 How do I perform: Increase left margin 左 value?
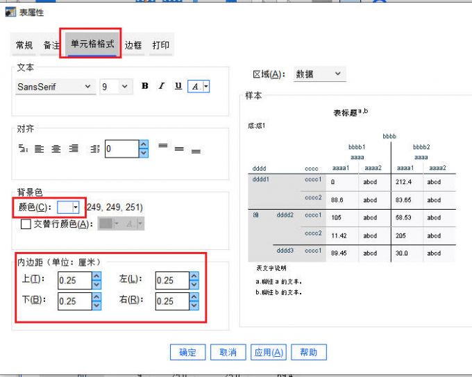[x=194, y=276]
